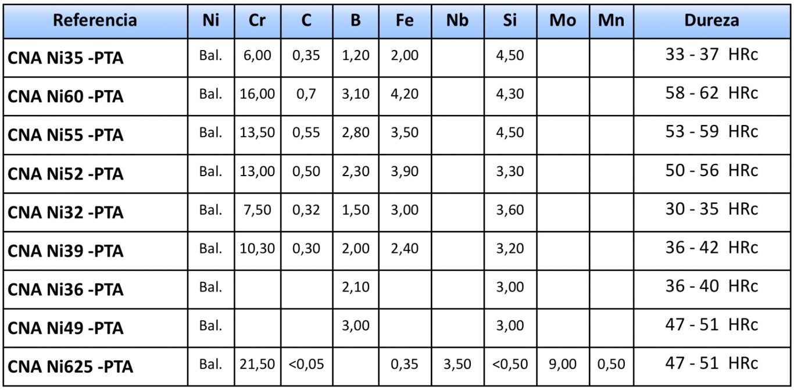794x390 pixels.
Task: Select the CNA Ni39 -PTA reference cell
Action: tap(95, 251)
